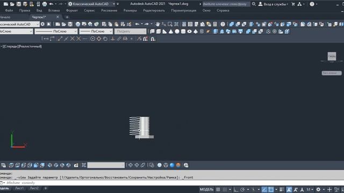This screenshot has width=344, height=193.
Task: Toggle polar tracking in status bar
Action: (242, 189)
